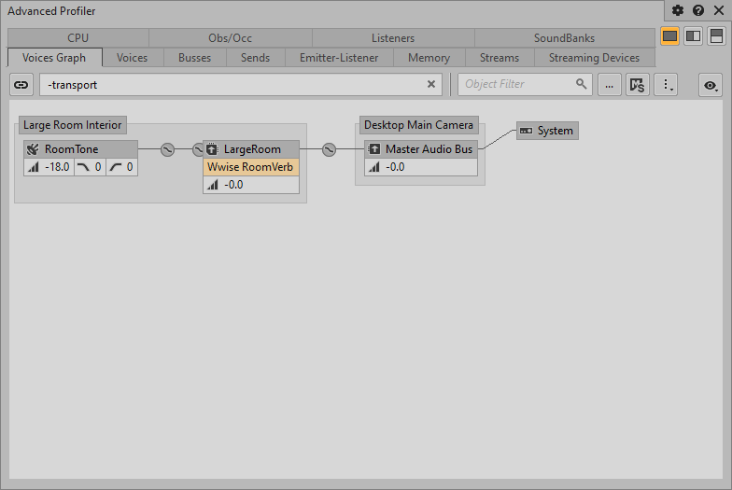Open the ellipsis browse button

tap(609, 85)
